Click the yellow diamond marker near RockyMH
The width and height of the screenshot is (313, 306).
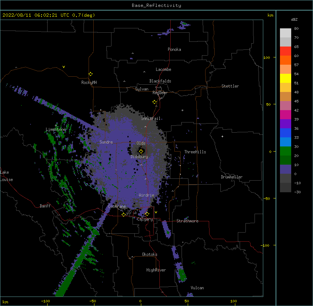click(91, 74)
